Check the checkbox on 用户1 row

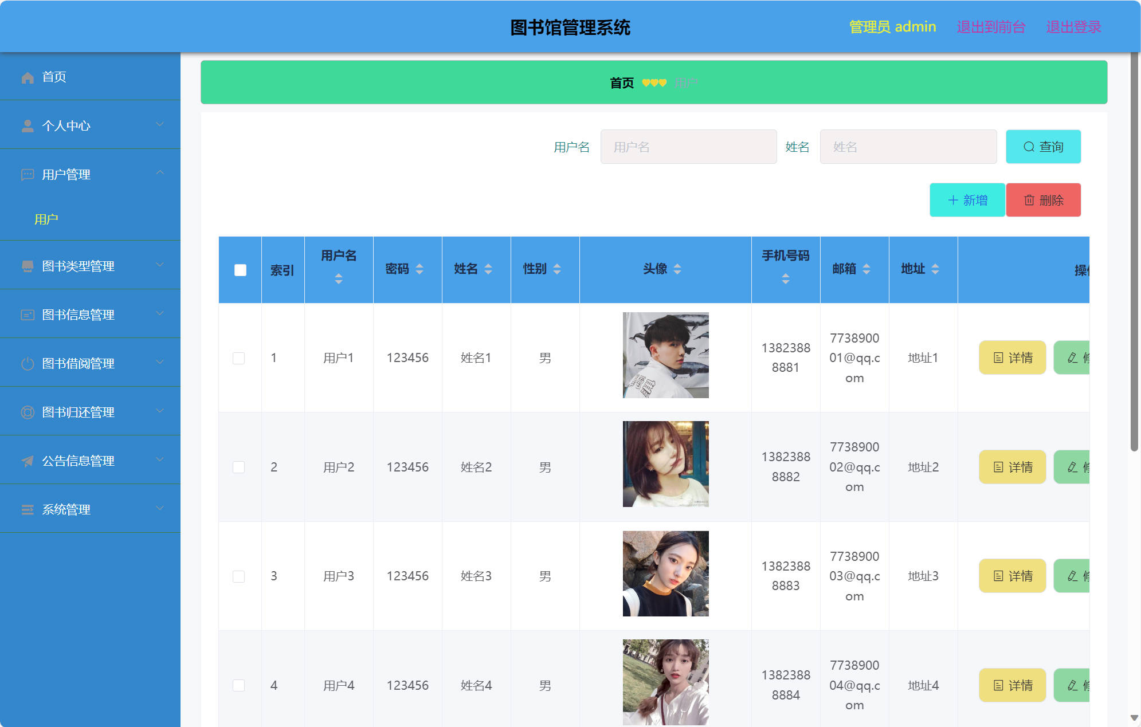pyautogui.click(x=239, y=357)
